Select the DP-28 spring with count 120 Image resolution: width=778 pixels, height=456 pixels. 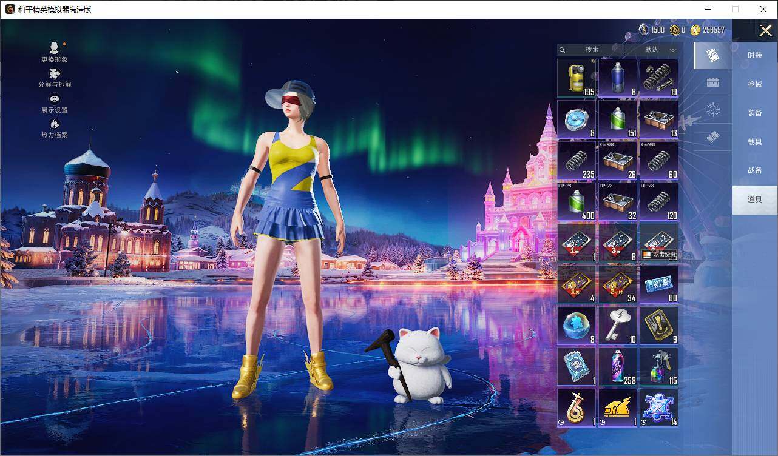coord(659,201)
